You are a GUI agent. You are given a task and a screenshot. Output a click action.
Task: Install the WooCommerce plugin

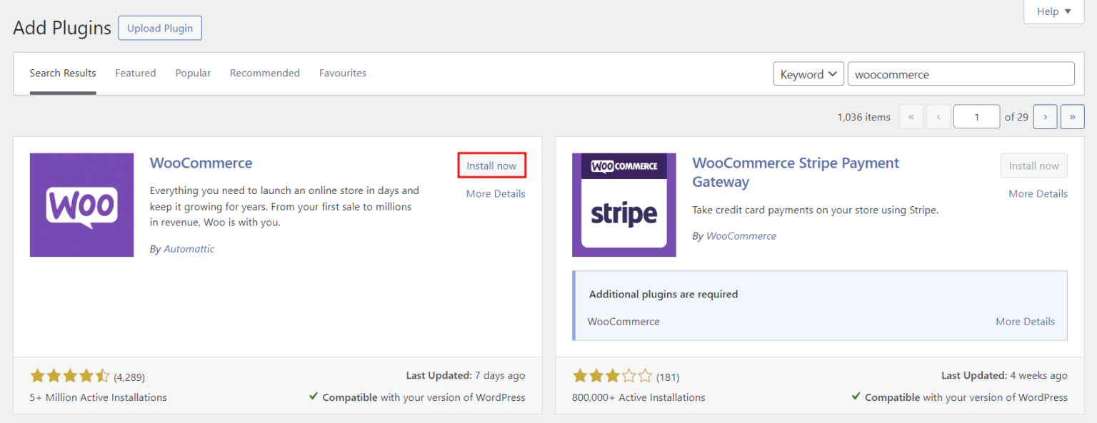pos(491,165)
